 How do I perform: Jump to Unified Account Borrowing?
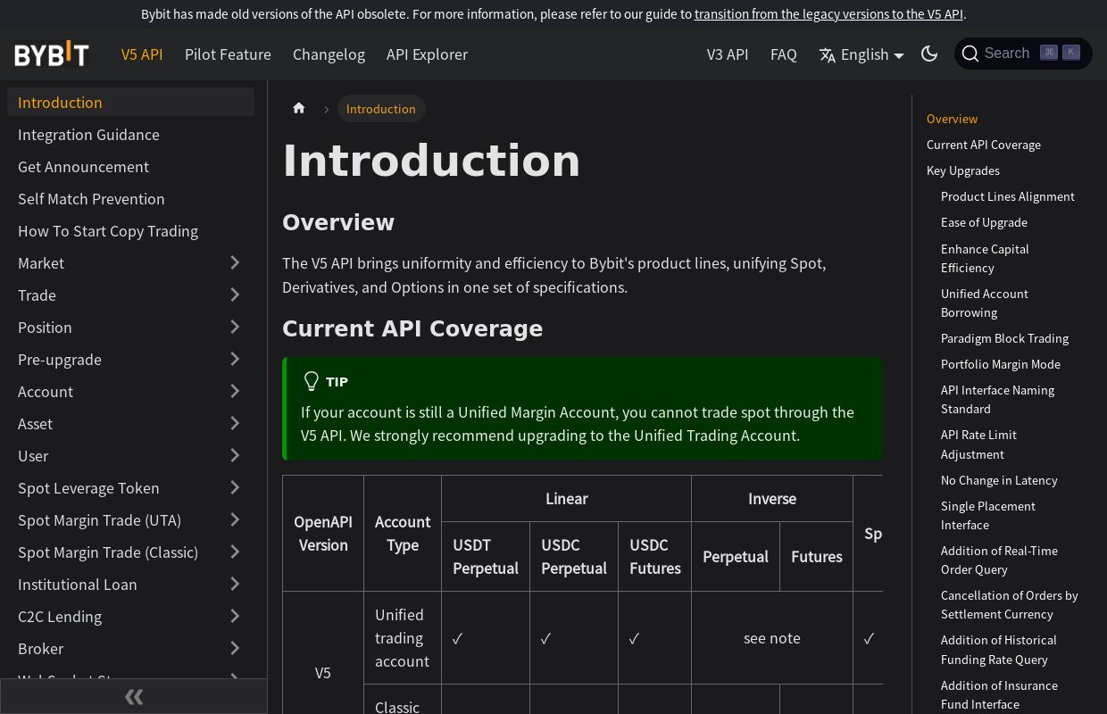[x=985, y=303]
